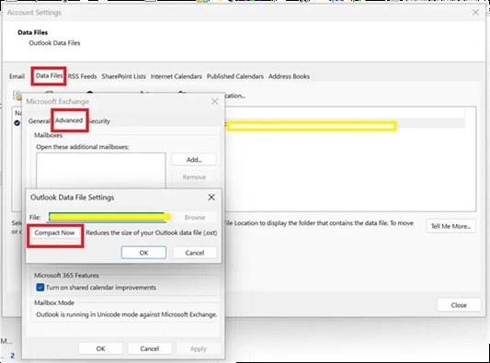Open the Data Files tab
The image size is (490, 363).
coord(49,76)
